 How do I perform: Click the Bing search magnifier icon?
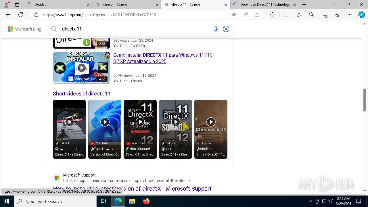(54, 29)
